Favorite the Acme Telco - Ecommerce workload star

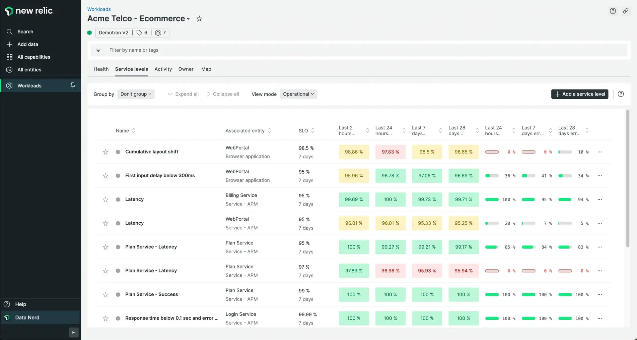coord(199,19)
